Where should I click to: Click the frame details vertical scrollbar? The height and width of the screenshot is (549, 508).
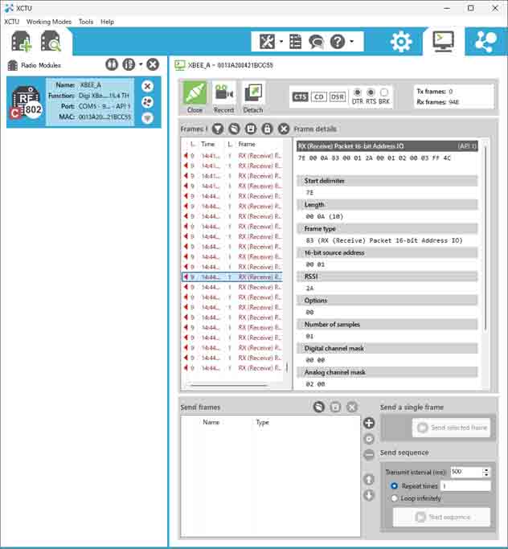coord(485,238)
